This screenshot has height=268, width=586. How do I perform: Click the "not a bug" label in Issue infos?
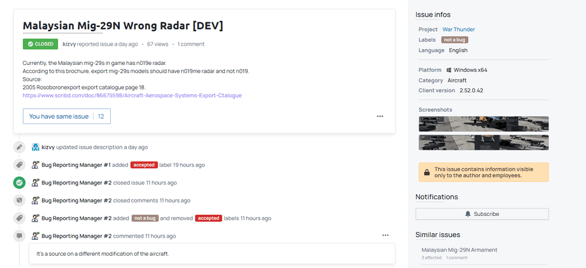(455, 40)
